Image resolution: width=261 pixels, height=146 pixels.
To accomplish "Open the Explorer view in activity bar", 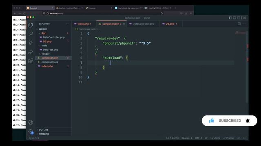I will click(31, 25).
